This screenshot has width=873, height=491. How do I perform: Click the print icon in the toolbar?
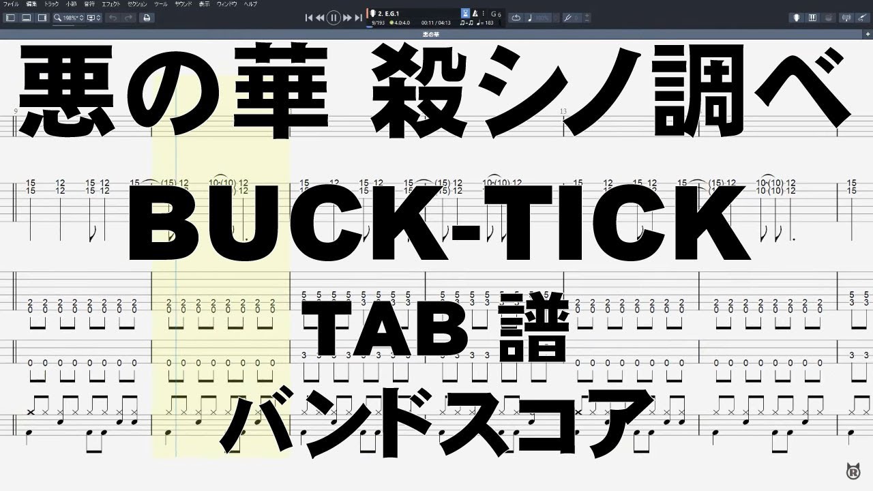[146, 18]
